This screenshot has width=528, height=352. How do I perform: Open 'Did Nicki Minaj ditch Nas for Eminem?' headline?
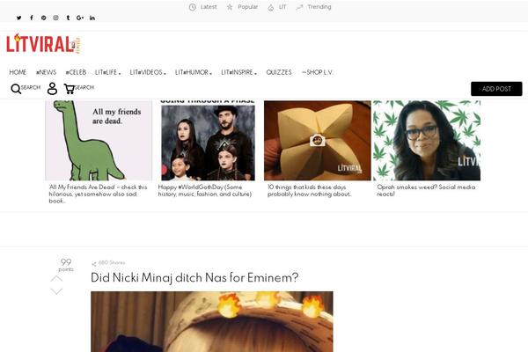194,278
